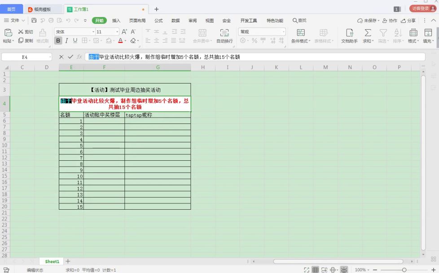Click the Copy (复制) icon

[21, 41]
